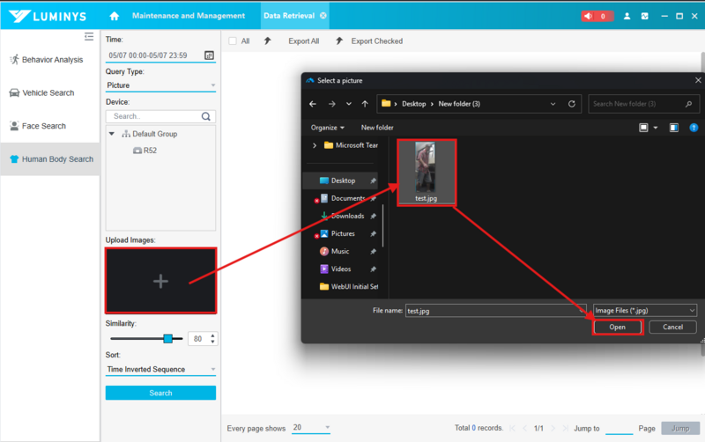Go to the home page icon

(x=115, y=16)
